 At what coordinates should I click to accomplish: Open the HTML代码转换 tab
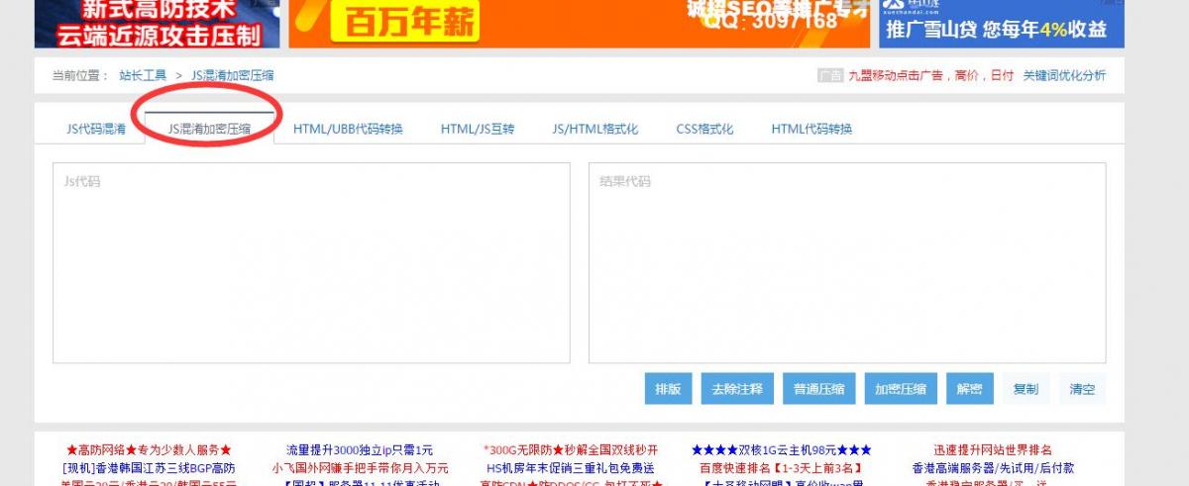(x=811, y=129)
